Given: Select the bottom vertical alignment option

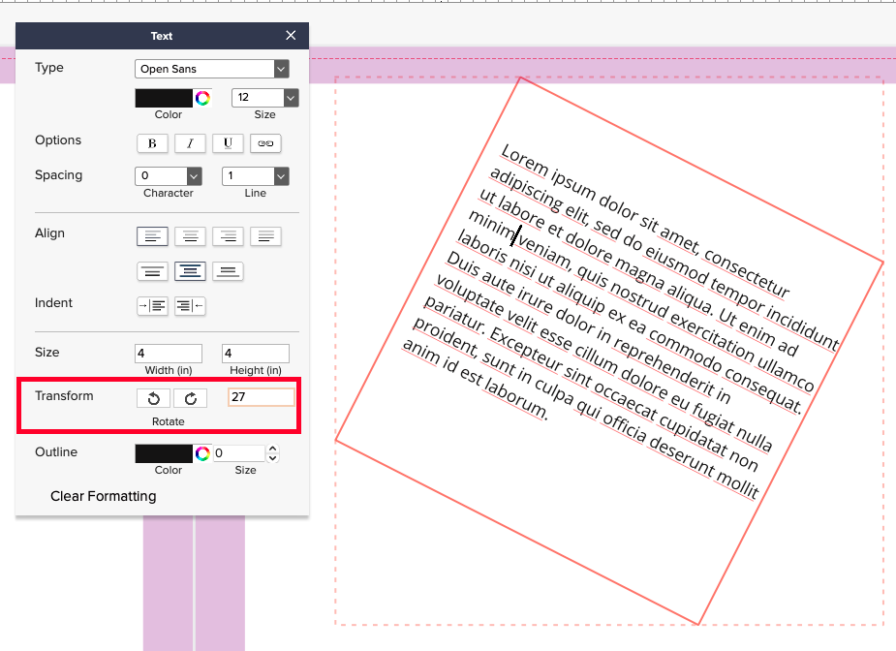Looking at the screenshot, I should pos(228,271).
